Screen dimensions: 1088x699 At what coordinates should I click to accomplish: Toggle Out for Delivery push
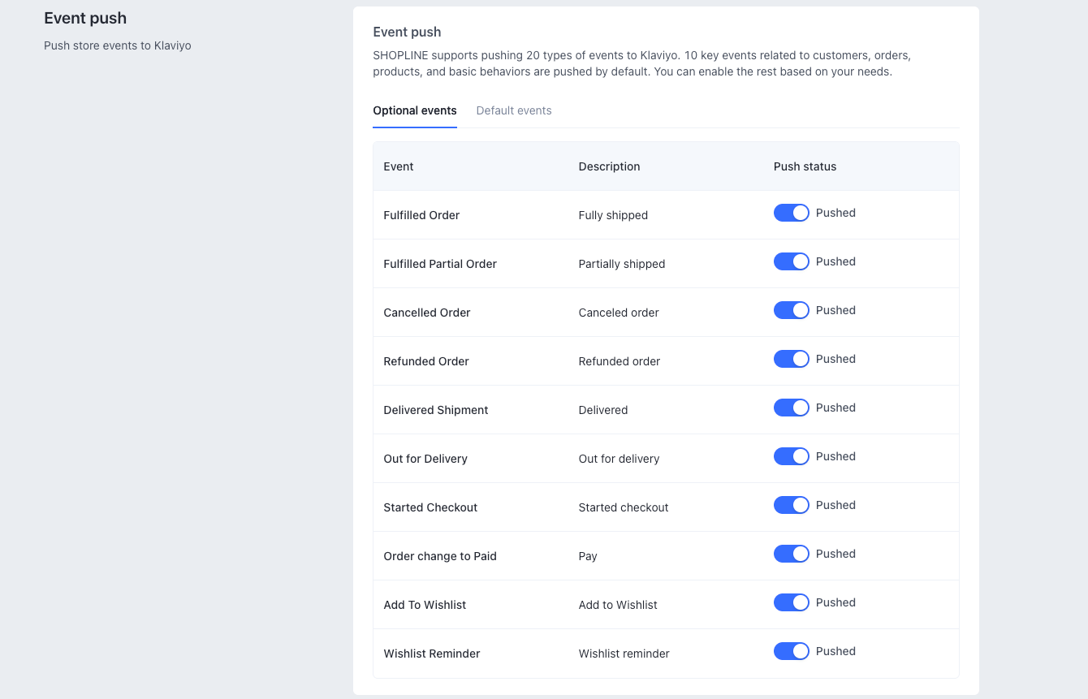tap(791, 456)
